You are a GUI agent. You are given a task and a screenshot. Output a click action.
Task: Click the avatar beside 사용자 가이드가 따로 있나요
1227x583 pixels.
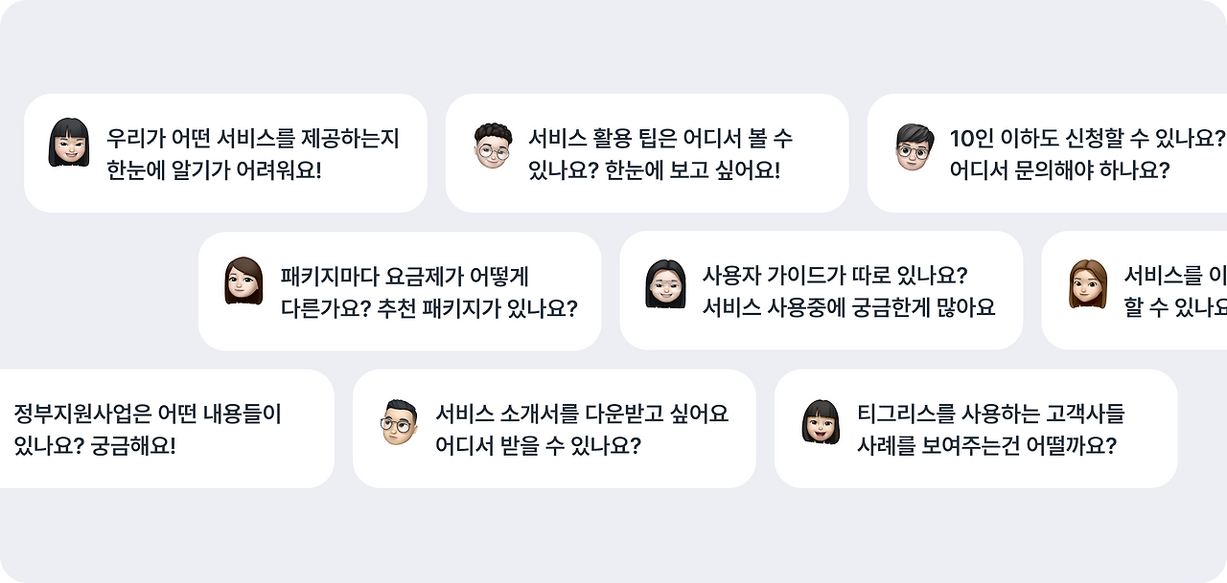[x=665, y=283]
